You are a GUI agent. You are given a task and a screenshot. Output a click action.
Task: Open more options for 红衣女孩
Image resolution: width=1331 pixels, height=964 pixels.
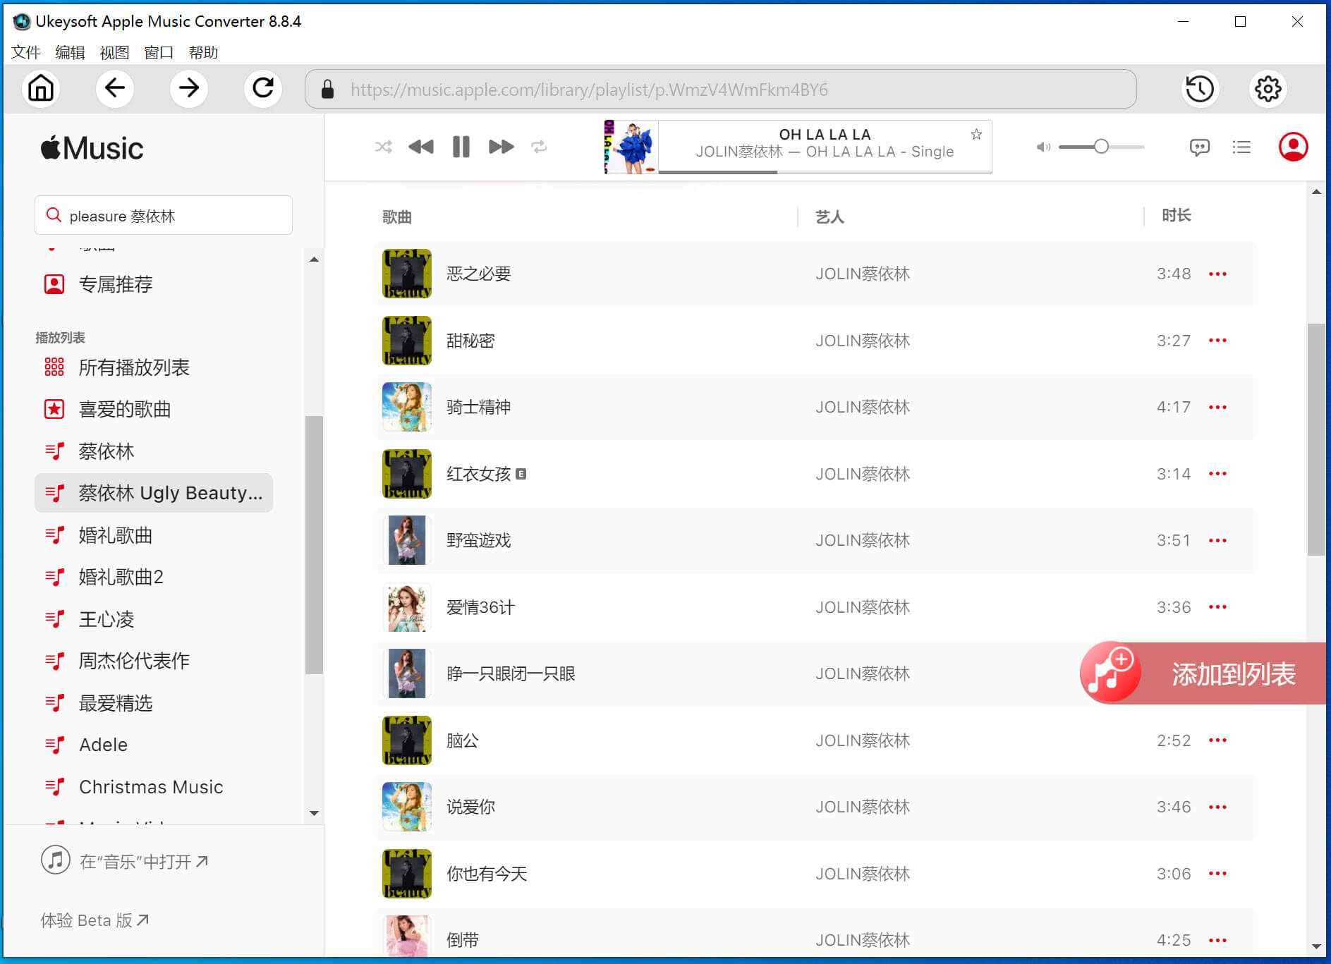click(x=1217, y=474)
